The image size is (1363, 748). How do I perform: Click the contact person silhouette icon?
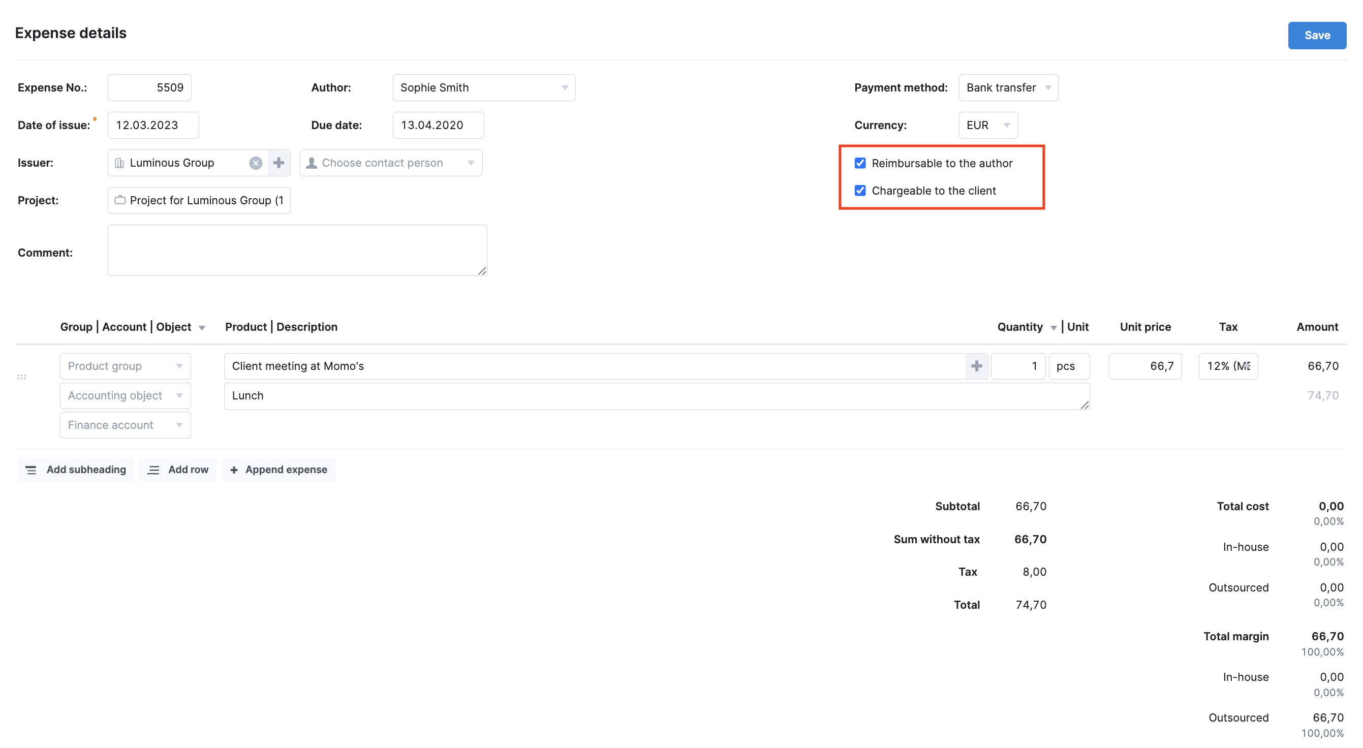click(x=312, y=163)
